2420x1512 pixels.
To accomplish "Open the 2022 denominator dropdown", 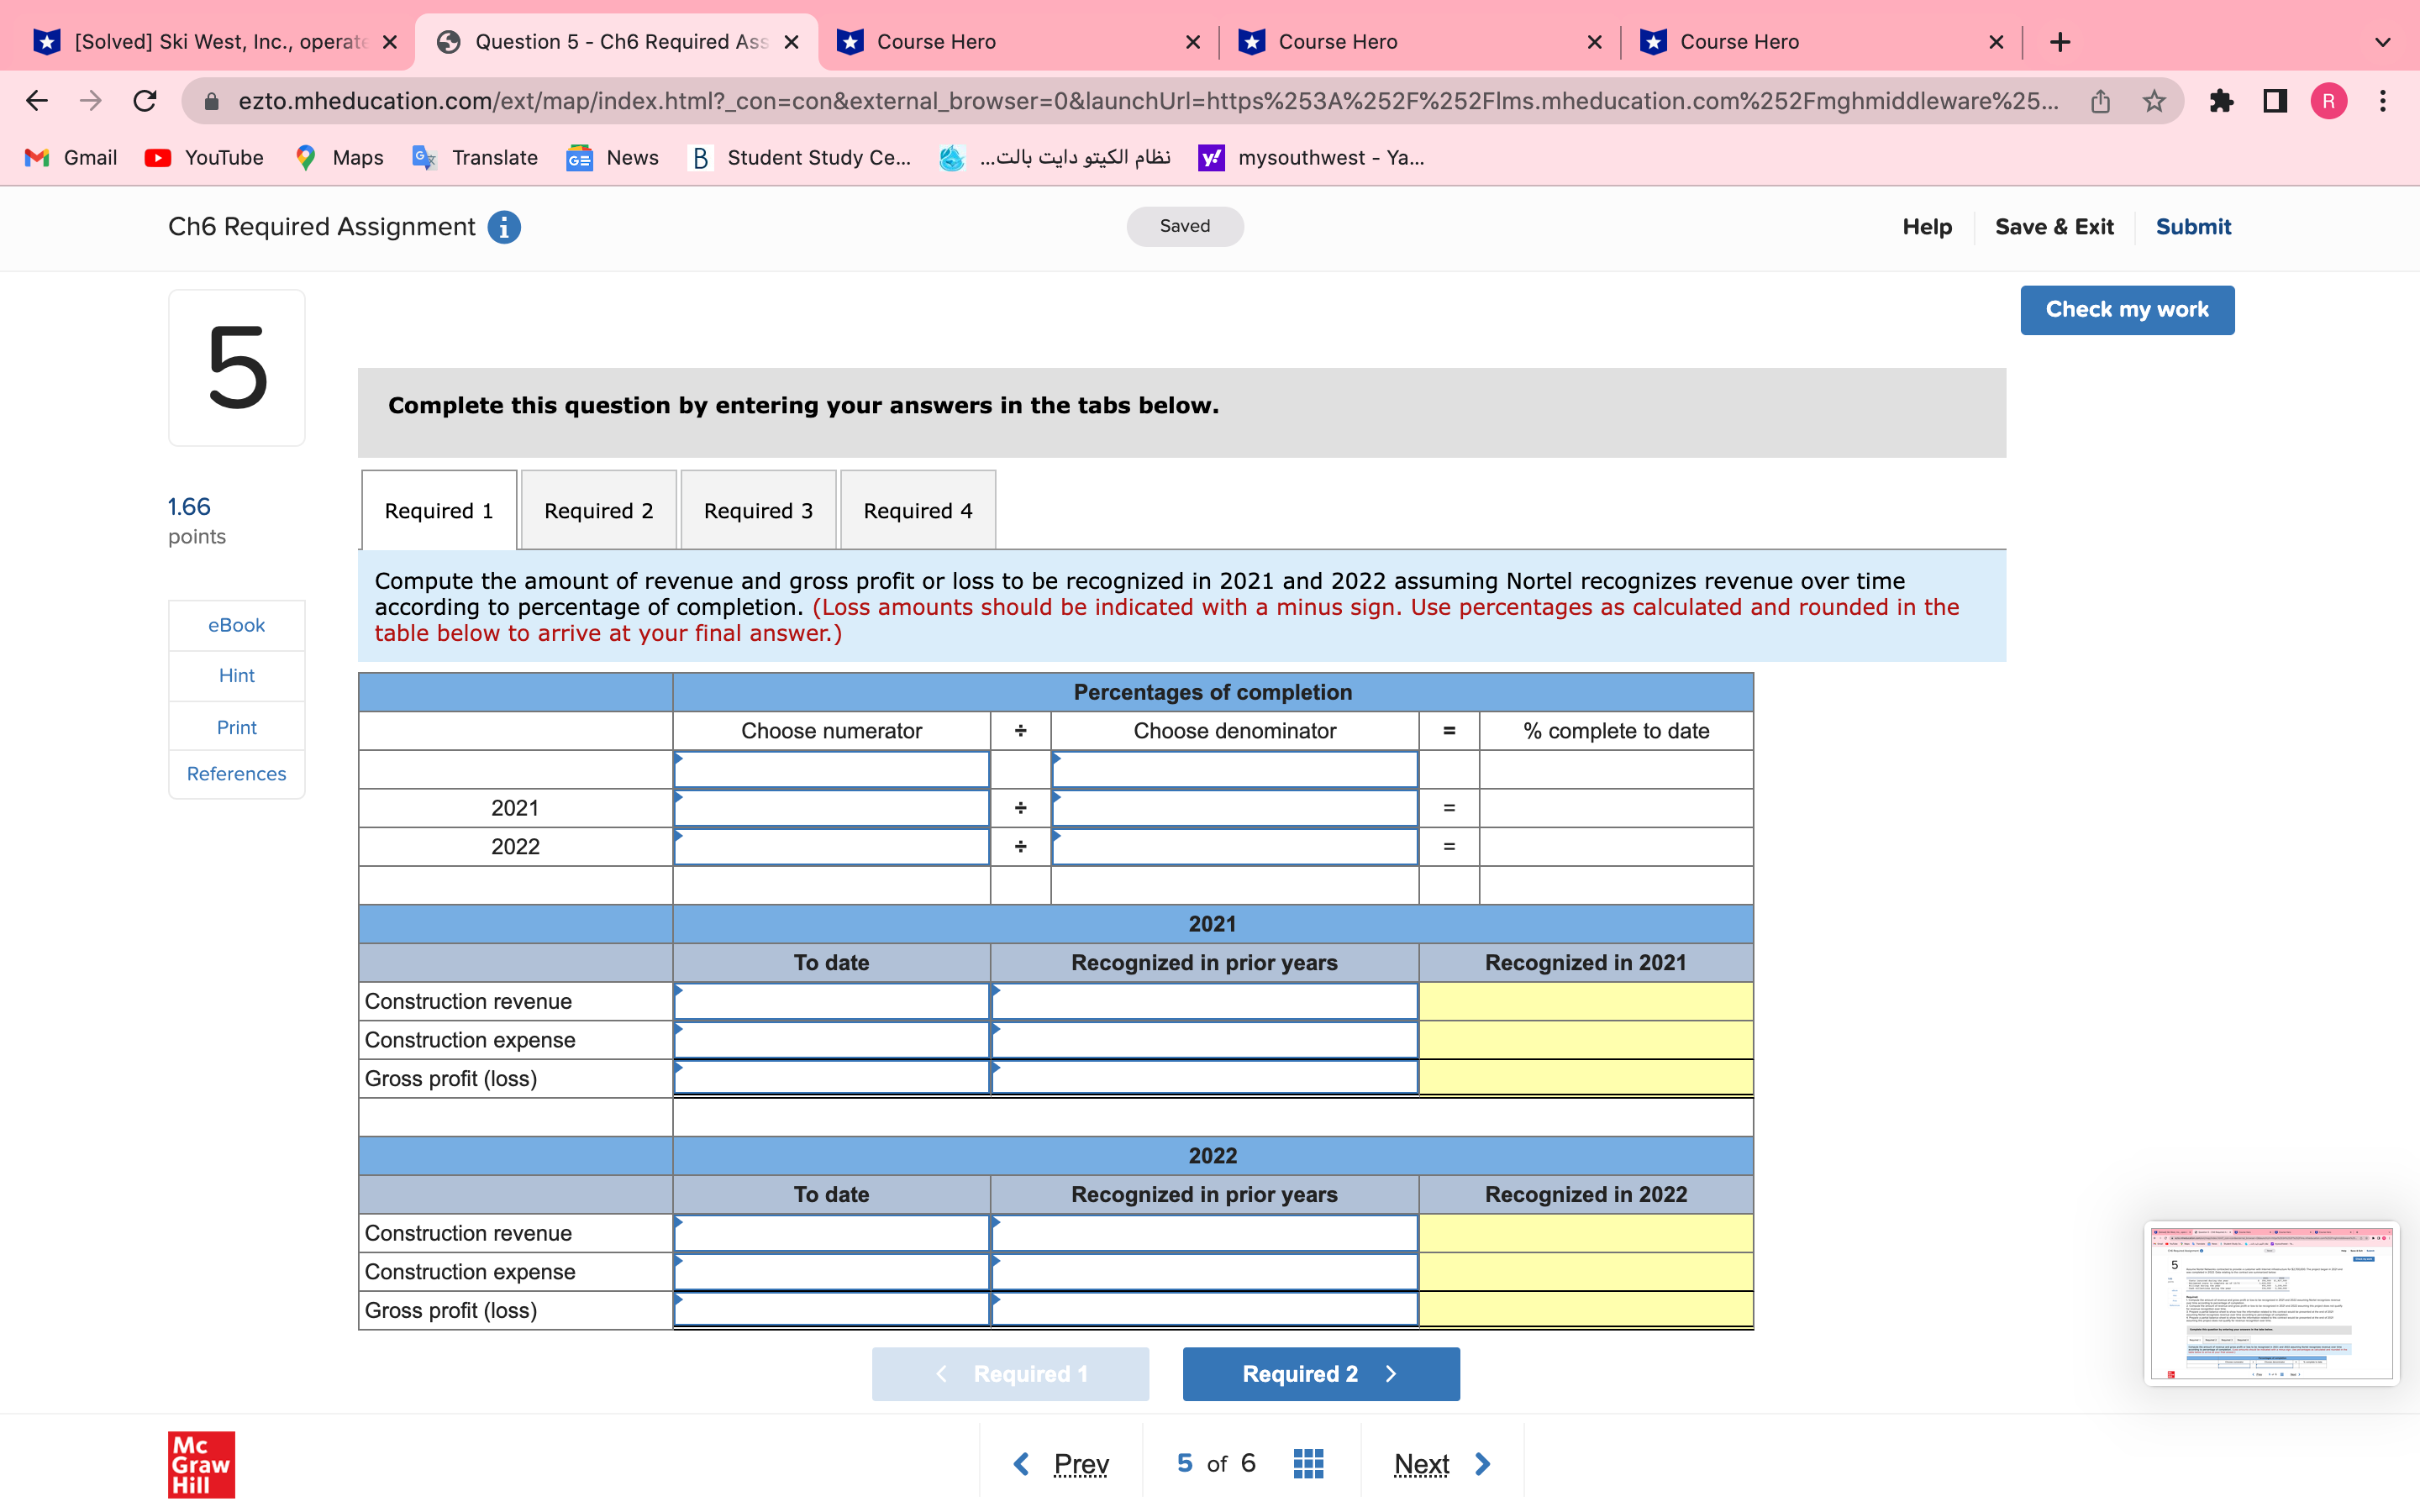I will pyautogui.click(x=1234, y=847).
